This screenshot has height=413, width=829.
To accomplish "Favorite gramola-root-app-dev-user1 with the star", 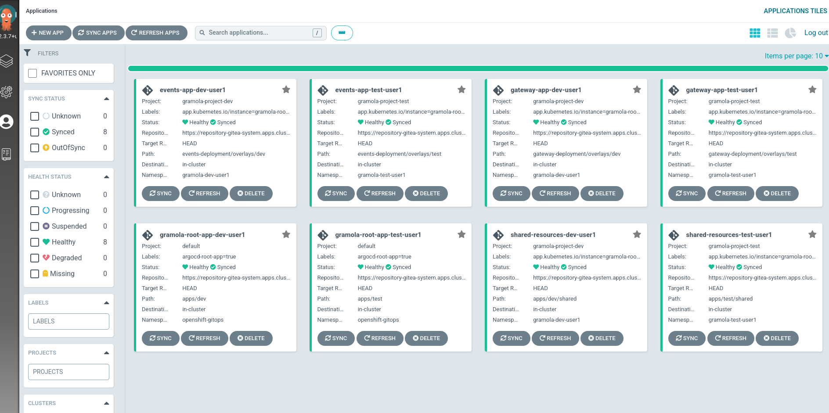I will click(x=286, y=234).
